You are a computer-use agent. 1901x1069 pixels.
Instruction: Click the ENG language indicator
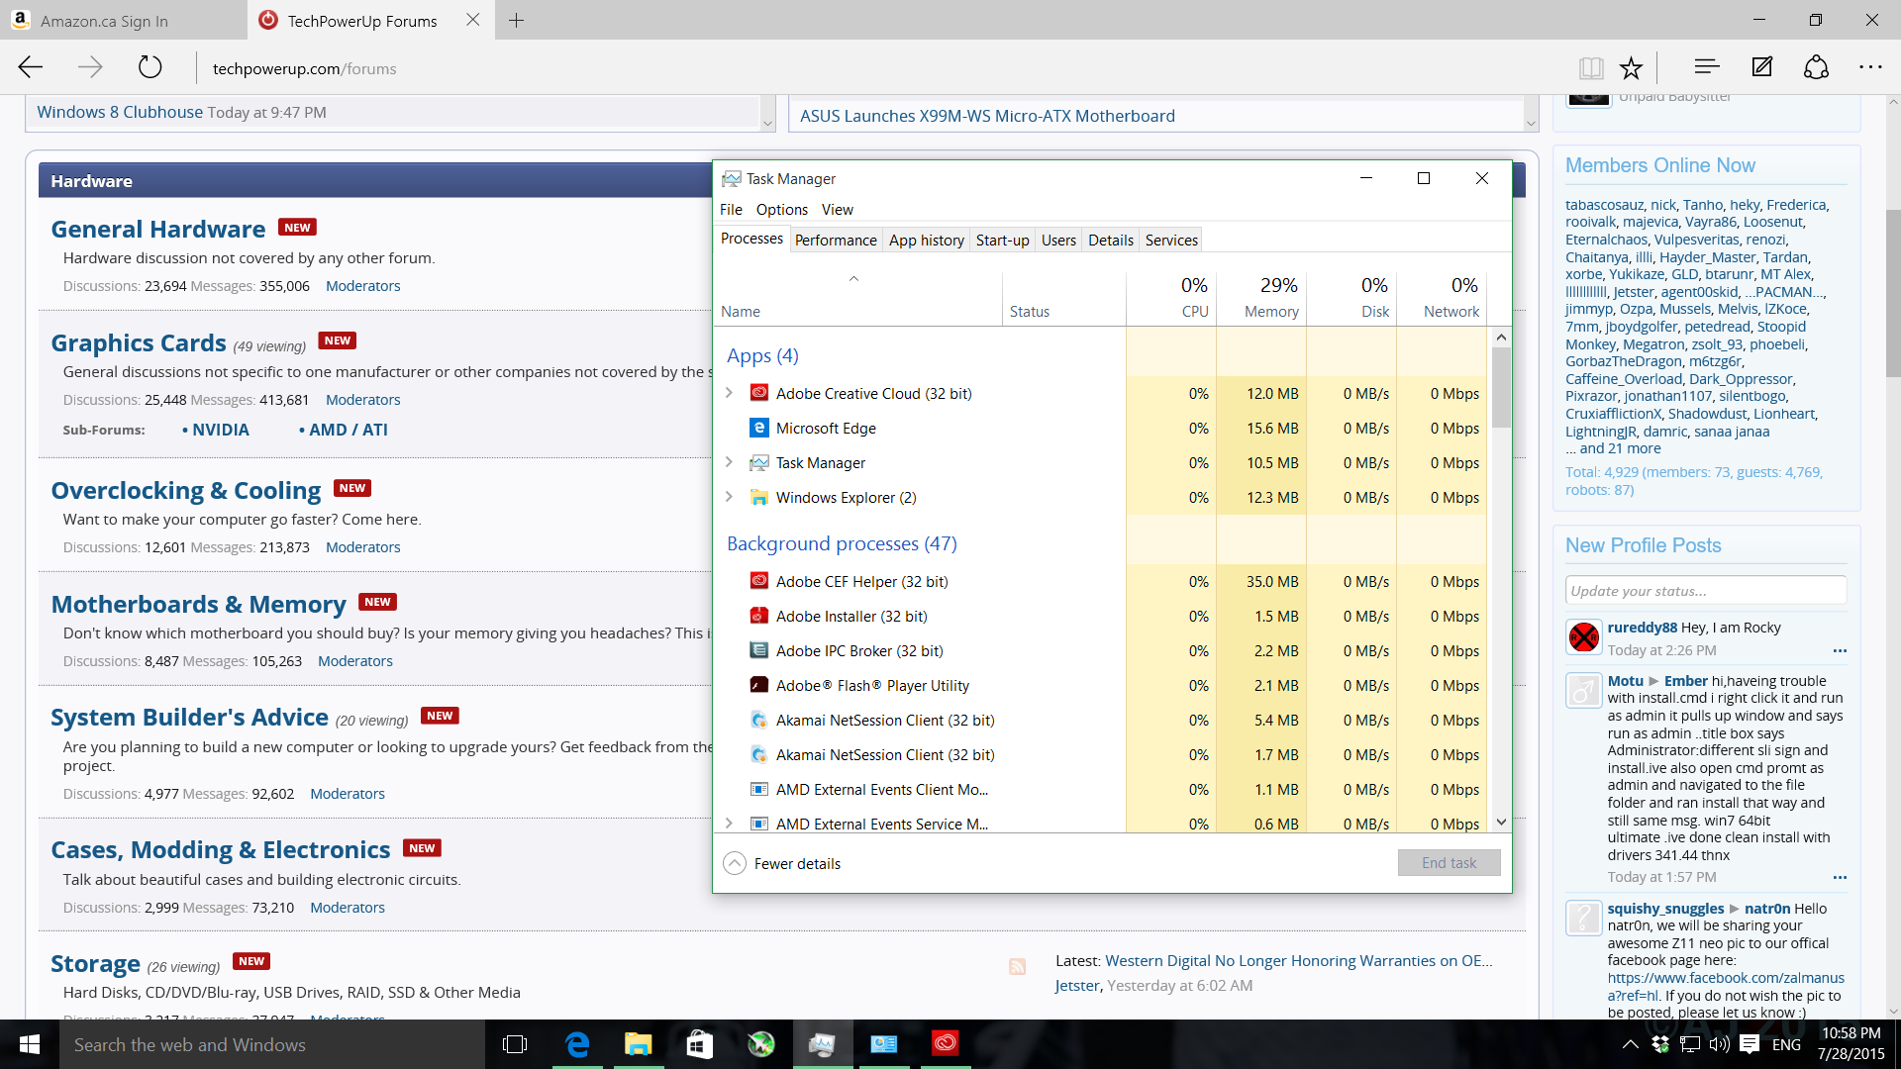[x=1786, y=1044]
